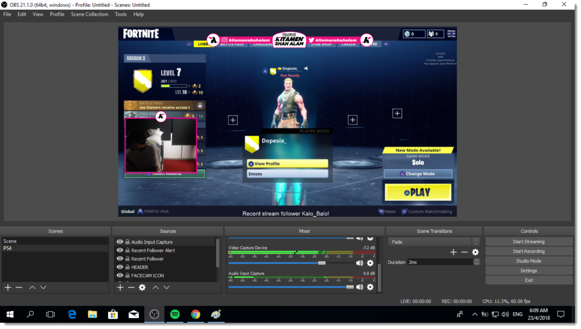The width and height of the screenshot is (581, 329).
Task: Hide the Audio Input Capture source
Action: [120, 242]
